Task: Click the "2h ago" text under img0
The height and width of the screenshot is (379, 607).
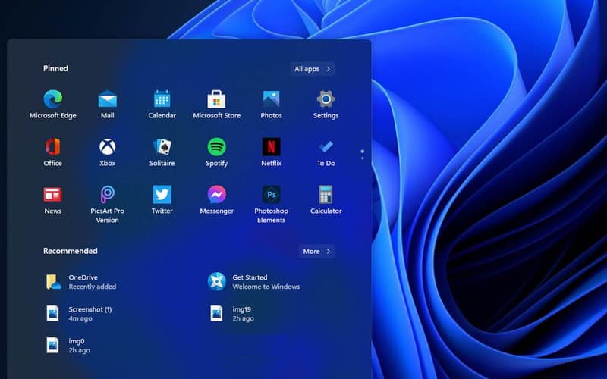Action: [x=80, y=350]
